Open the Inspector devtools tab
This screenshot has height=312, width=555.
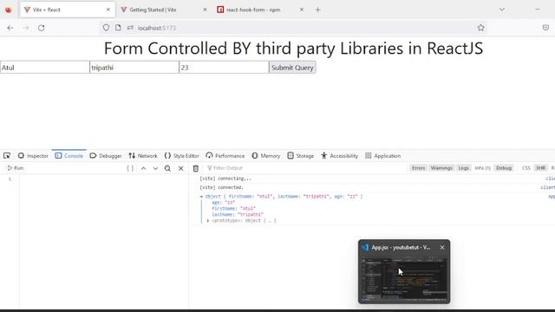tap(33, 156)
